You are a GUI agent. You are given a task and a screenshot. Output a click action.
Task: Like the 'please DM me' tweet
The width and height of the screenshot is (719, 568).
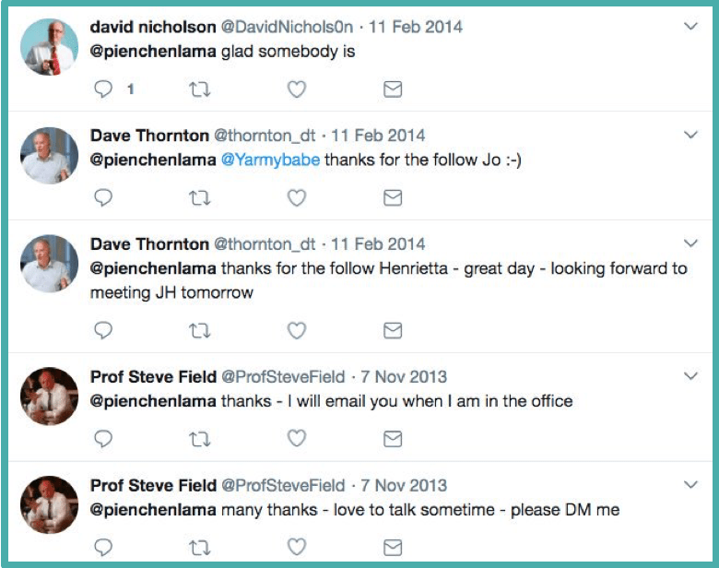296,548
